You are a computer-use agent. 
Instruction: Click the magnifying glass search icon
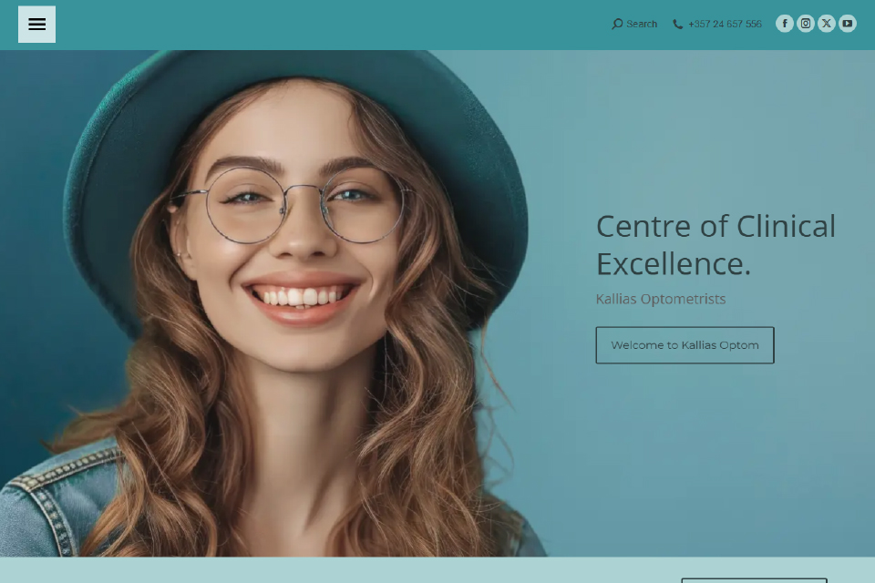click(x=617, y=24)
